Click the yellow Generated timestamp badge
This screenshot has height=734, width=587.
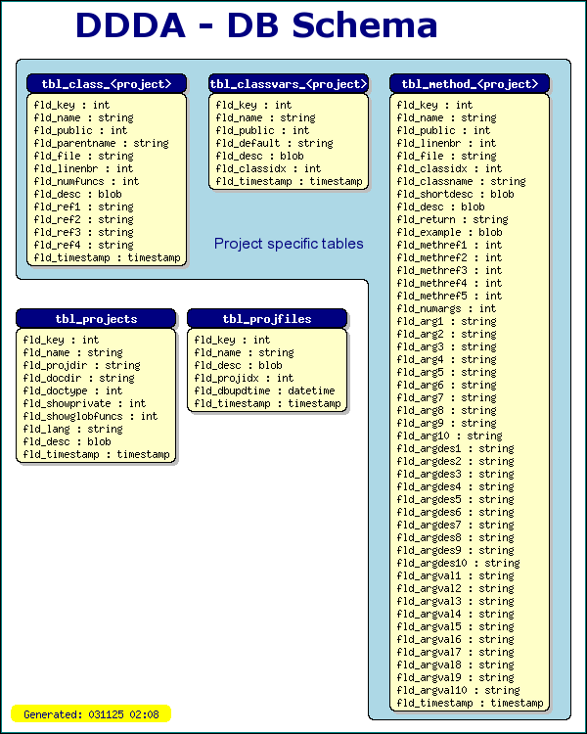(91, 713)
